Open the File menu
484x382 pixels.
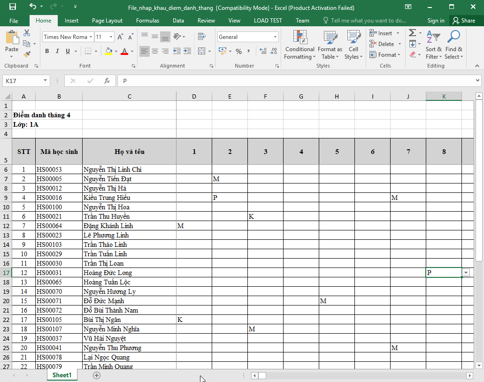(x=14, y=21)
